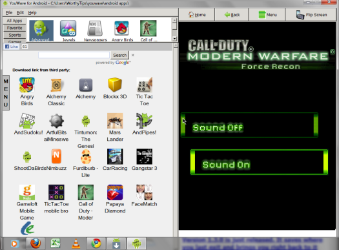Click the Search button

[x=119, y=55]
